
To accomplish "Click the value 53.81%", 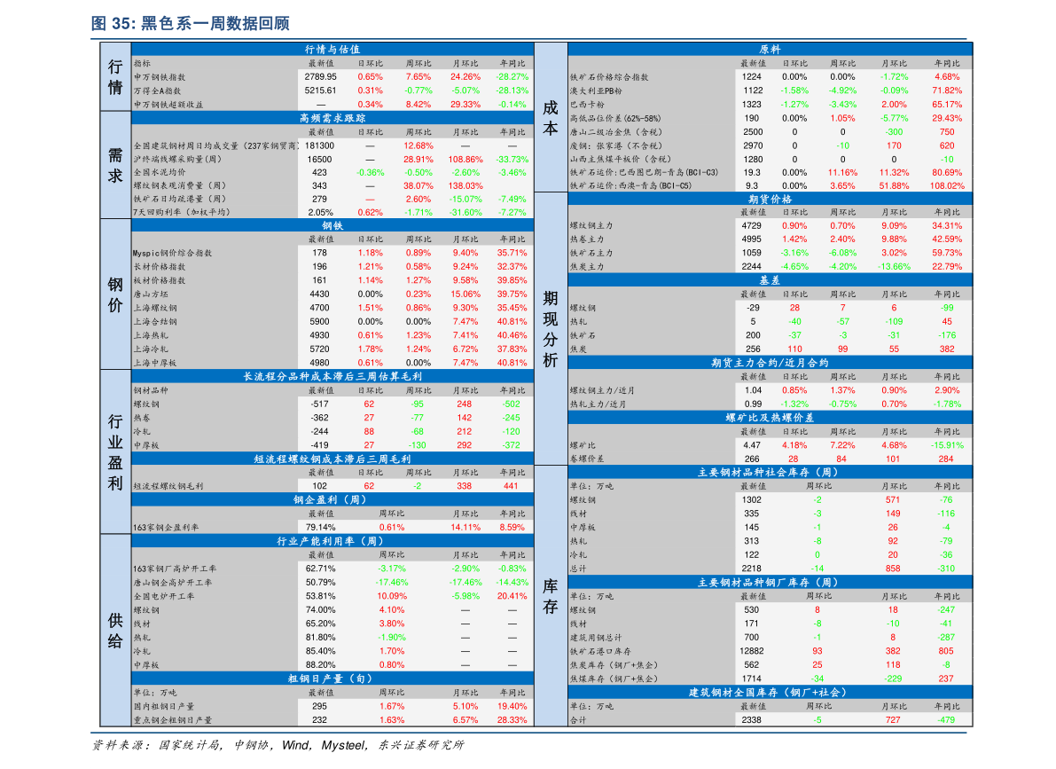I will pyautogui.click(x=321, y=596).
